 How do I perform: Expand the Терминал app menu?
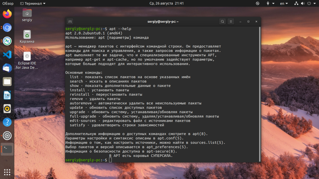click(x=32, y=3)
